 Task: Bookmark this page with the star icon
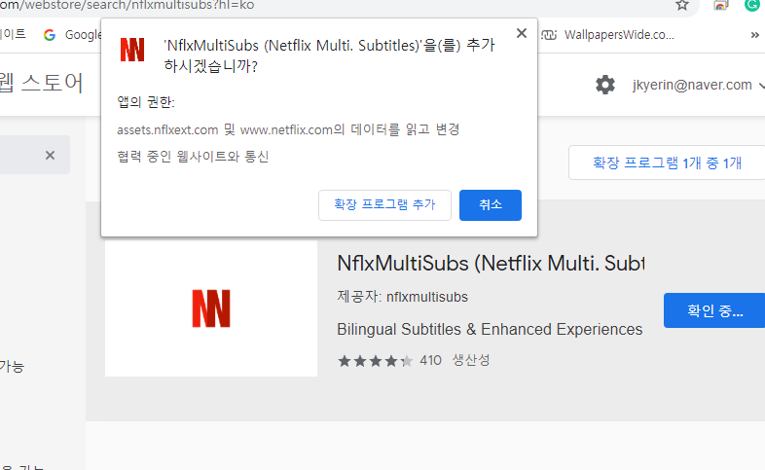[682, 5]
